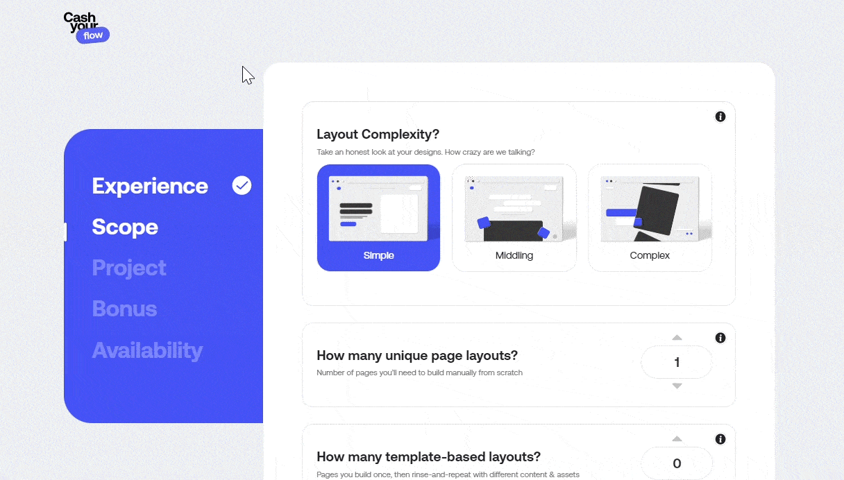Decrease unique page layouts with down arrow

[x=677, y=386]
